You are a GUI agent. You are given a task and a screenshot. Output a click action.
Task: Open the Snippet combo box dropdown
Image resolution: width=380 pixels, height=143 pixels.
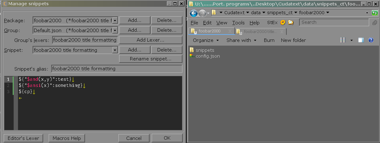pyautogui.click(x=115, y=50)
